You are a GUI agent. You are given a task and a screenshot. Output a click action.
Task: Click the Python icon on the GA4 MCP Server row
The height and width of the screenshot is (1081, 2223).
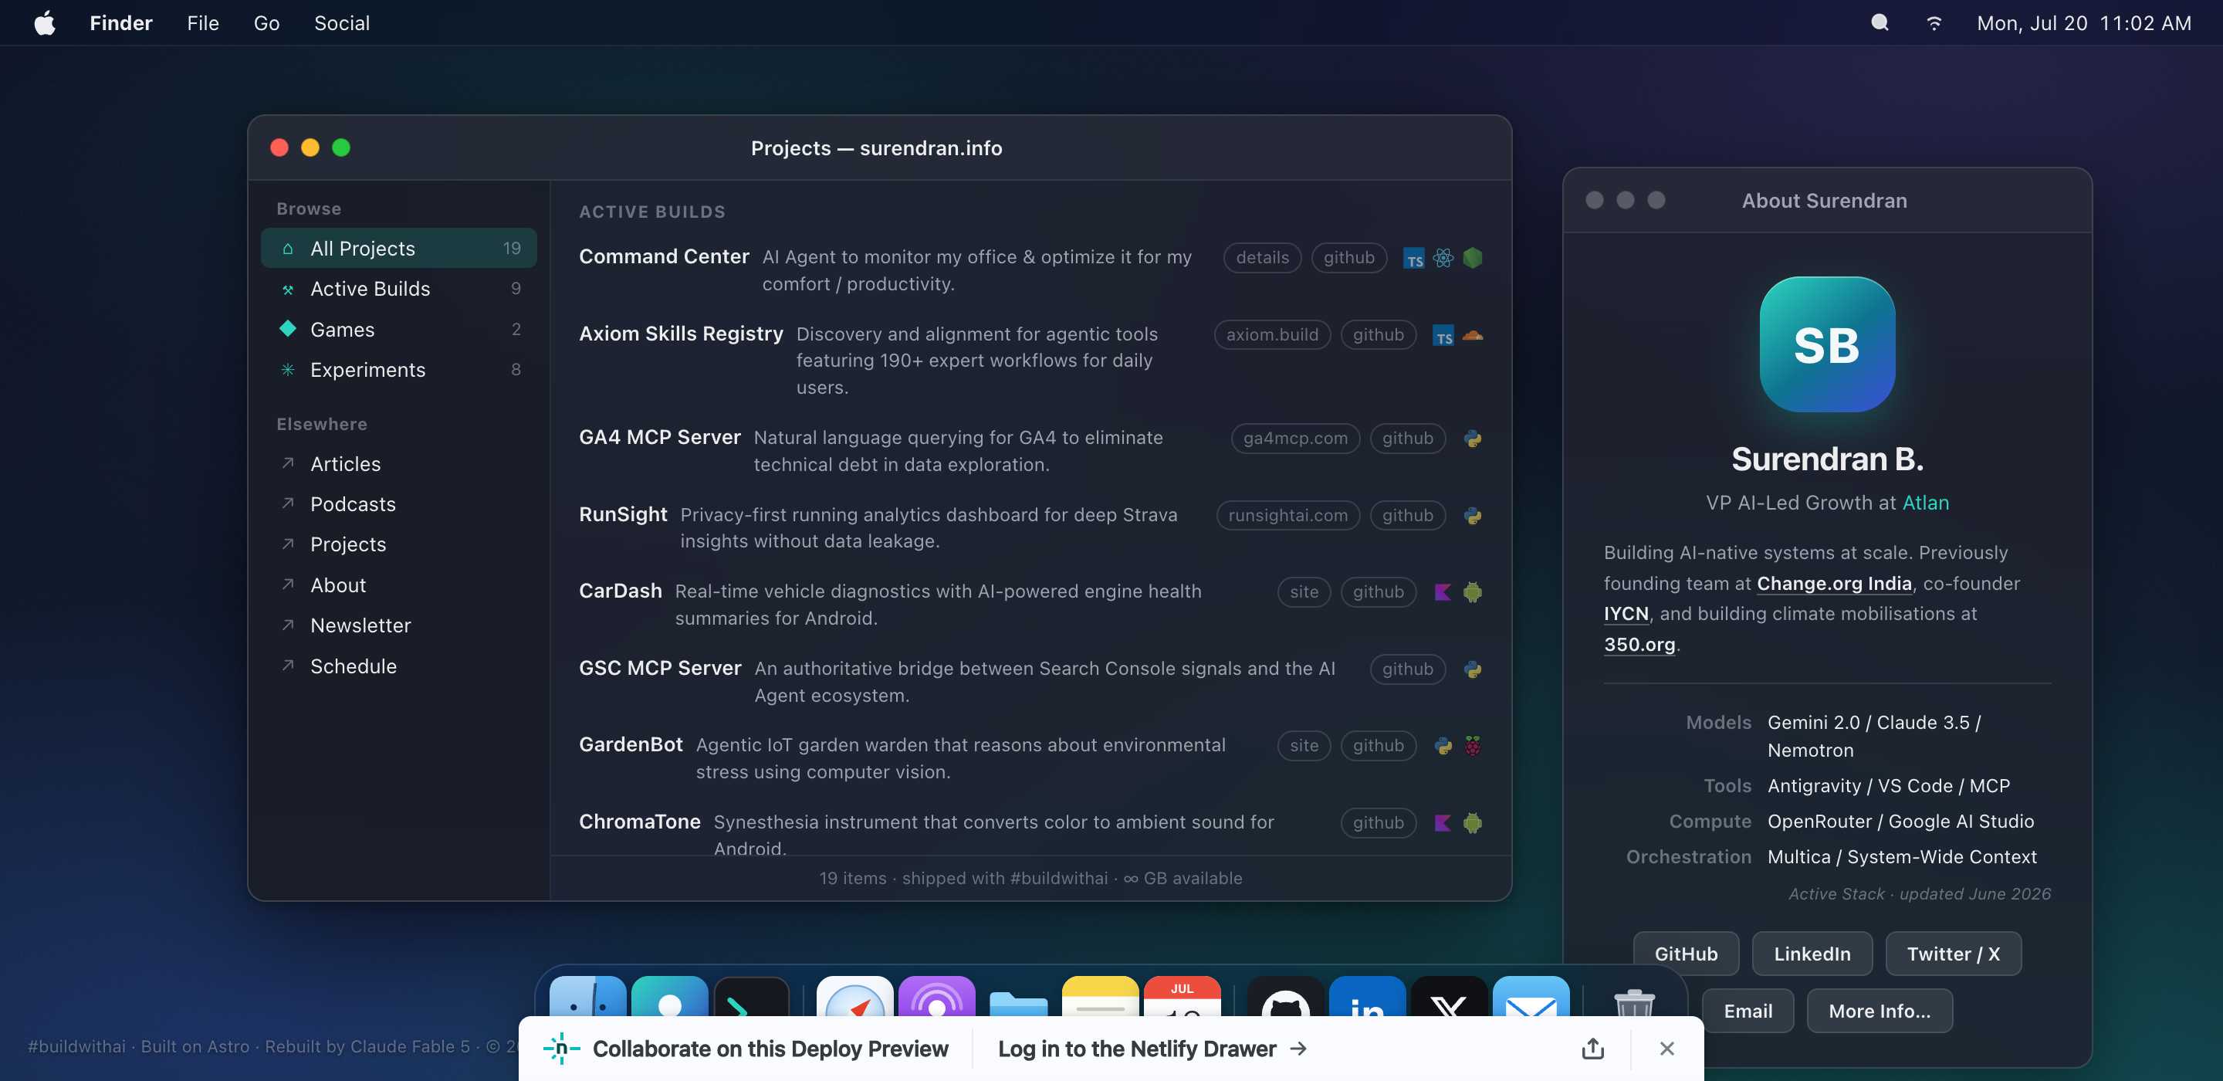pos(1472,439)
